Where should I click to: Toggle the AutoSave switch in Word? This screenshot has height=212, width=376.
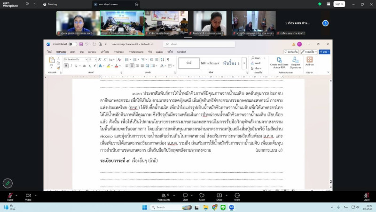click(73, 44)
